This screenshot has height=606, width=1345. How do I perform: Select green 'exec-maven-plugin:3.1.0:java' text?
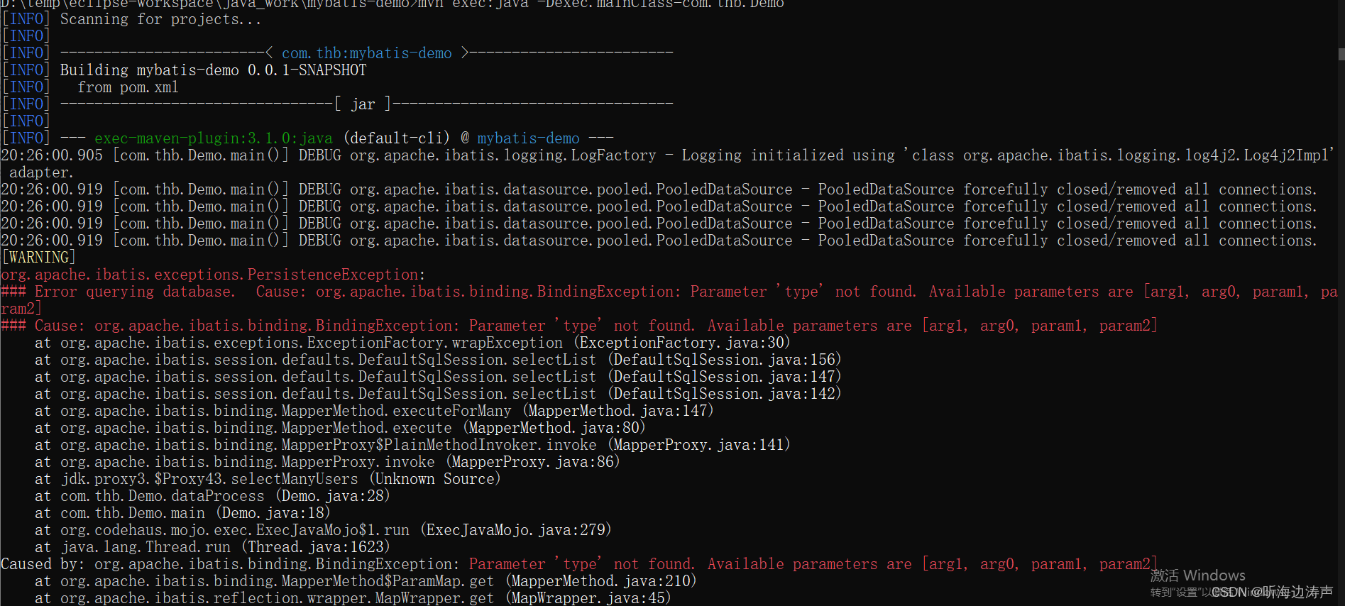[x=213, y=138]
